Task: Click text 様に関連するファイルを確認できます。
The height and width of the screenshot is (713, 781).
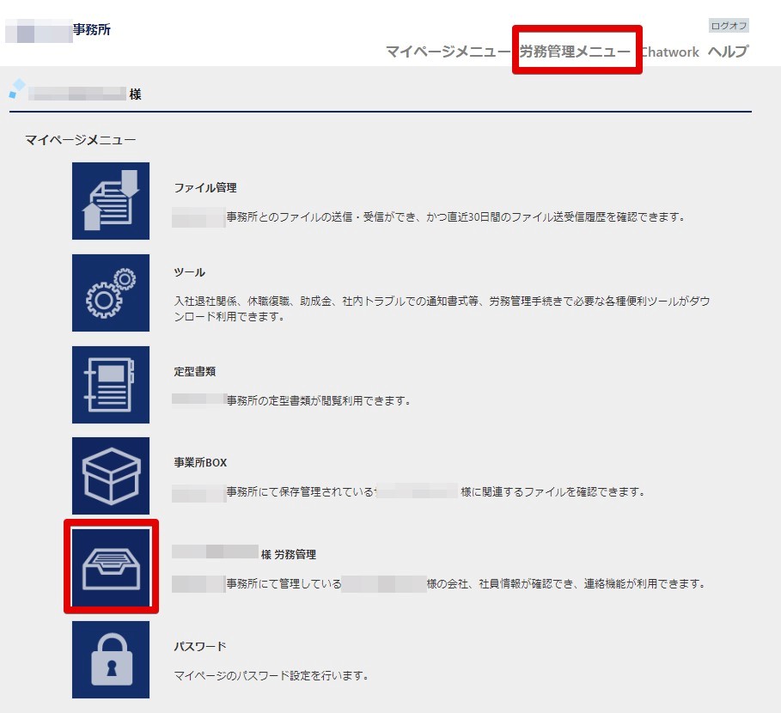Action: coord(552,492)
